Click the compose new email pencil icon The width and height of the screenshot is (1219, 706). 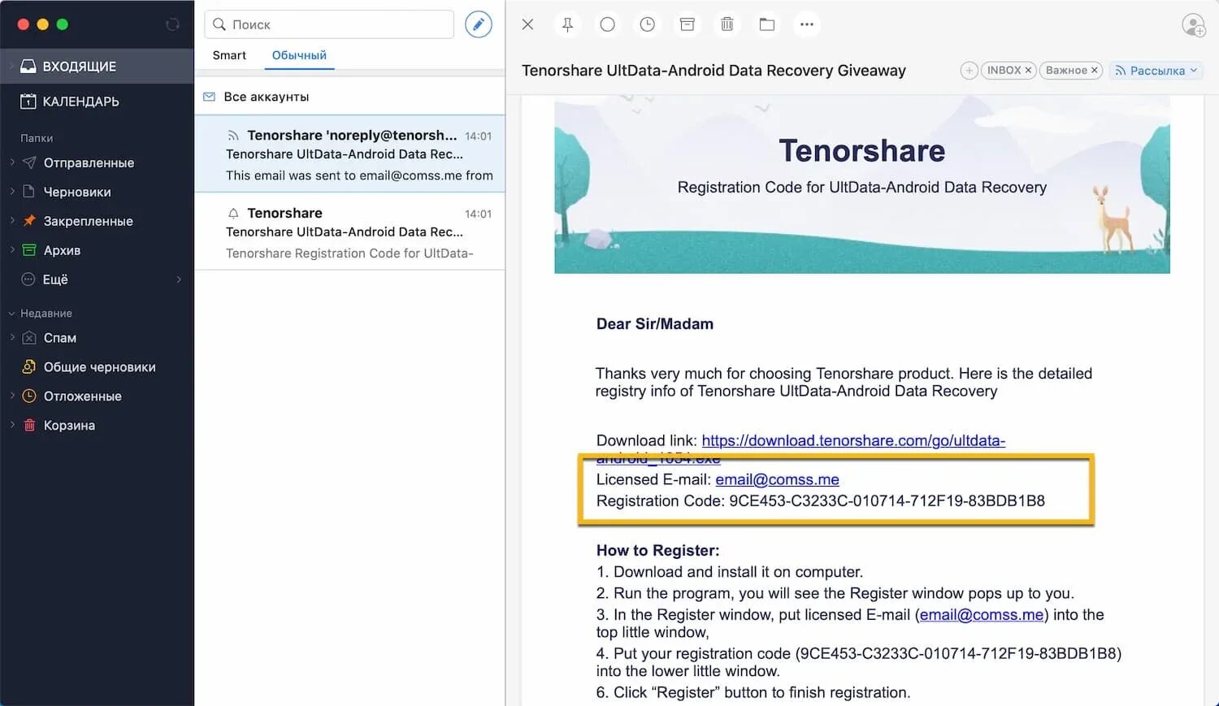[479, 24]
